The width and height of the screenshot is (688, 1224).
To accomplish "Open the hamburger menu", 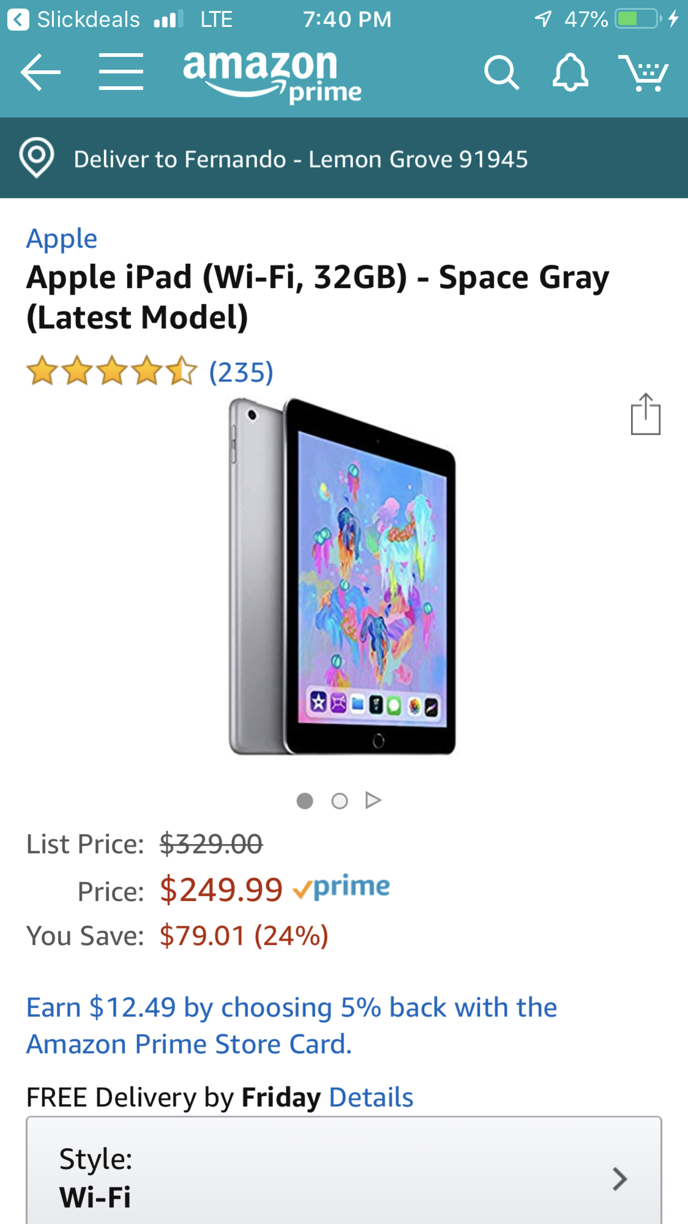I will (x=121, y=72).
